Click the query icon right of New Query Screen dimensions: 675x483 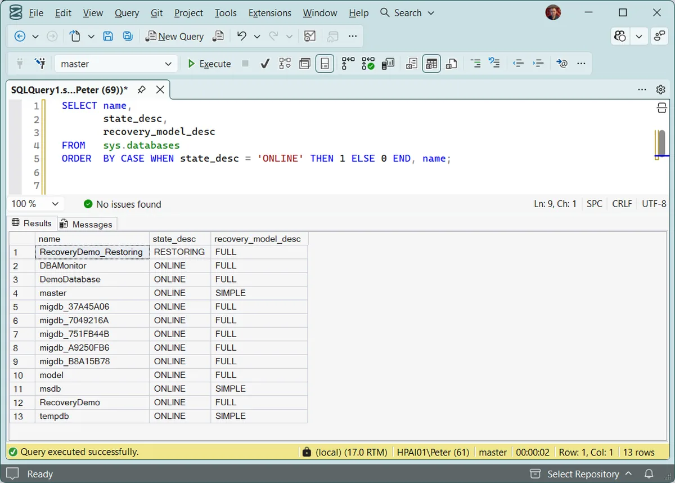point(218,36)
